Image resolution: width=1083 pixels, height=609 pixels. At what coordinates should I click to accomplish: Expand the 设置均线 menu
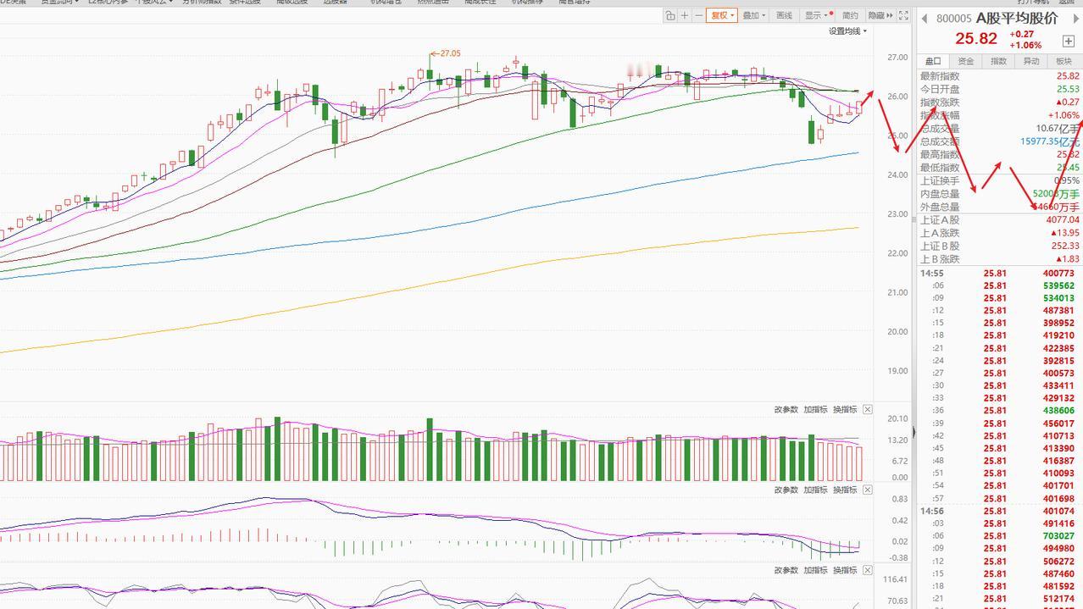coord(847,31)
